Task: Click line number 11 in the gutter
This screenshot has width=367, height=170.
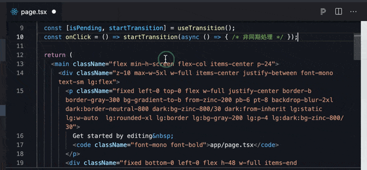Action: click(x=20, y=46)
